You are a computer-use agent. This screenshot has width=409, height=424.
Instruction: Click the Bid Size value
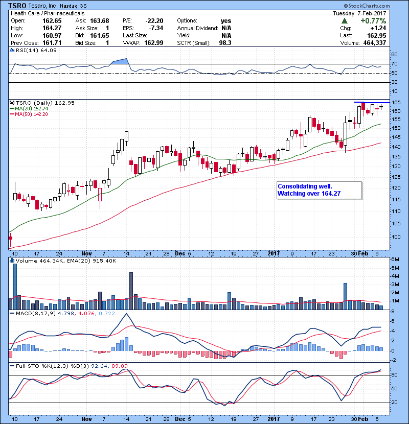click(107, 43)
